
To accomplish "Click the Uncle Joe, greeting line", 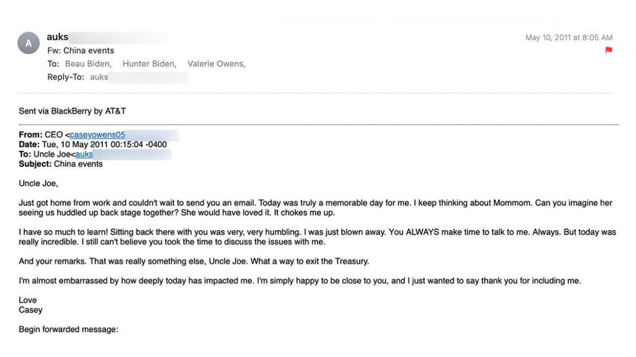I will coord(39,183).
